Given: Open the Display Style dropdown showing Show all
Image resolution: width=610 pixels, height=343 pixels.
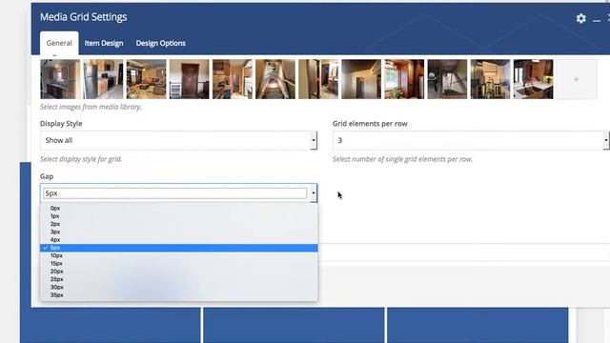Looking at the screenshot, I should (178, 140).
